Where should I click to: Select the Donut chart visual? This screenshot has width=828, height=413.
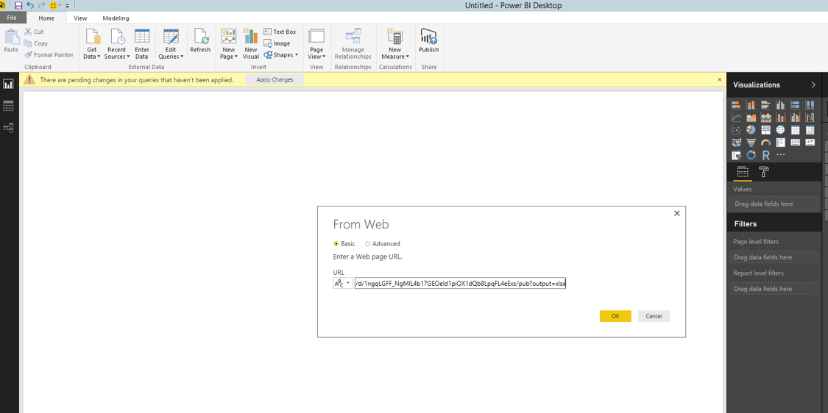tap(751, 155)
